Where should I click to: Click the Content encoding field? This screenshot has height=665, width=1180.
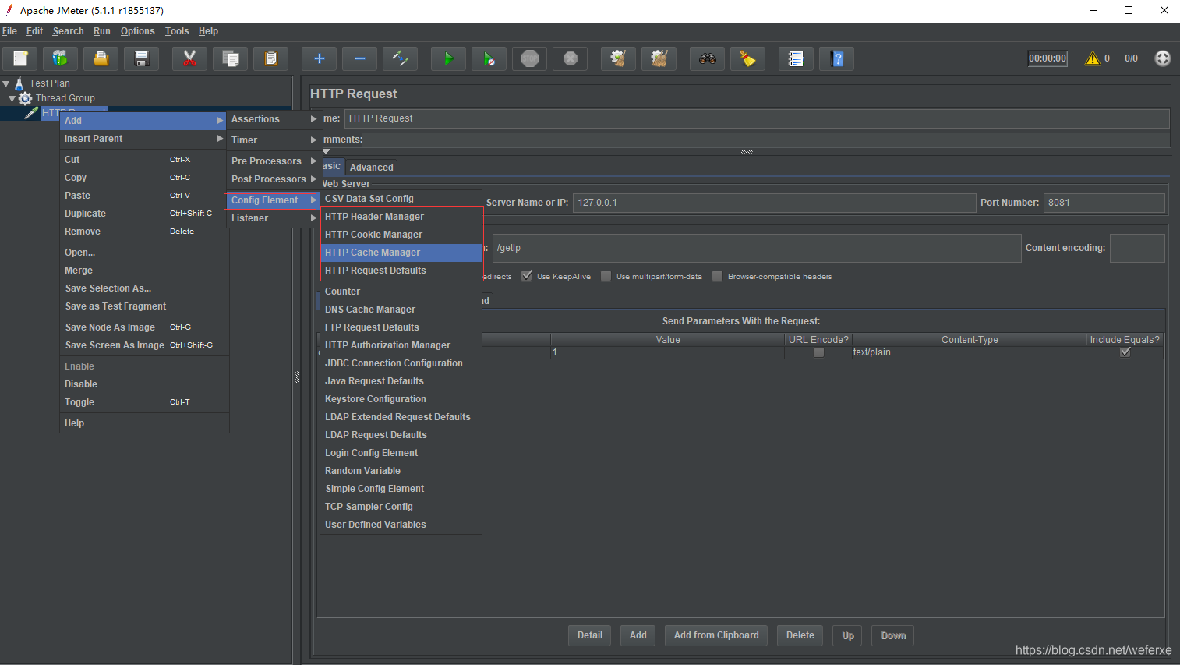click(x=1137, y=248)
